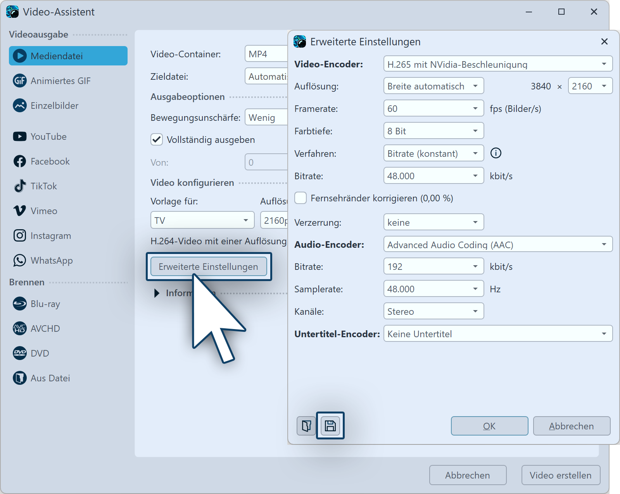Select the YouTube output option

48,137
